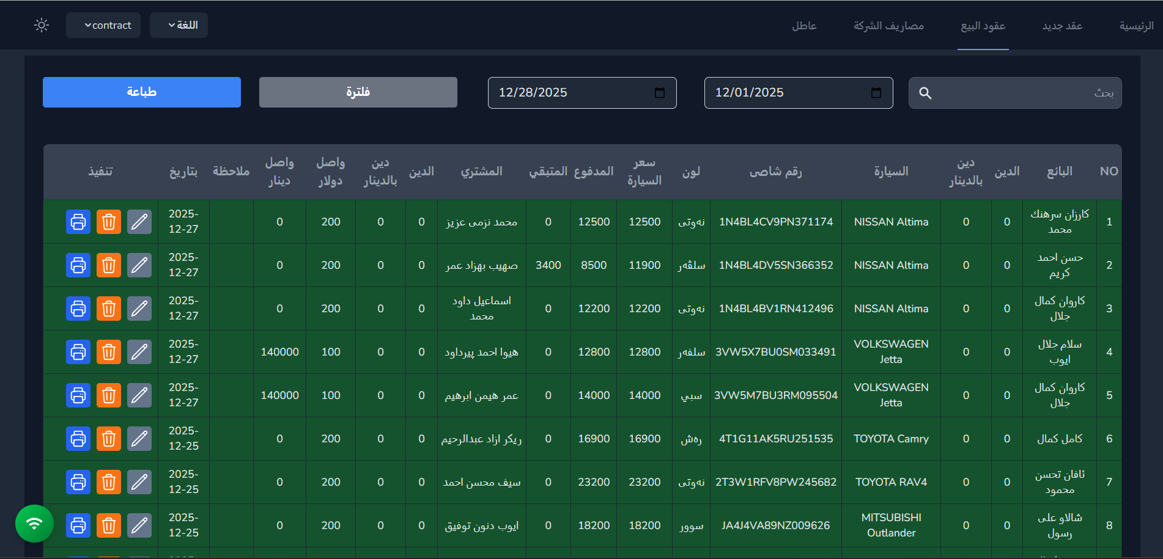Edit row 5 contract using pencil icon
Image resolution: width=1163 pixels, height=559 pixels.
click(139, 395)
